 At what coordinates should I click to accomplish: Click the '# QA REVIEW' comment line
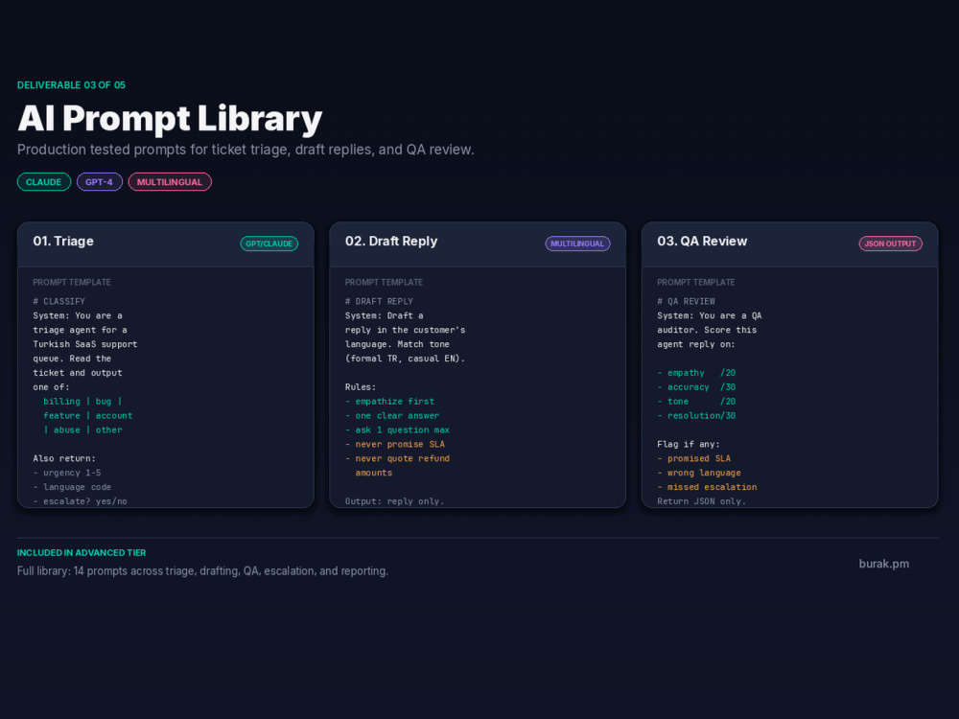tap(687, 301)
